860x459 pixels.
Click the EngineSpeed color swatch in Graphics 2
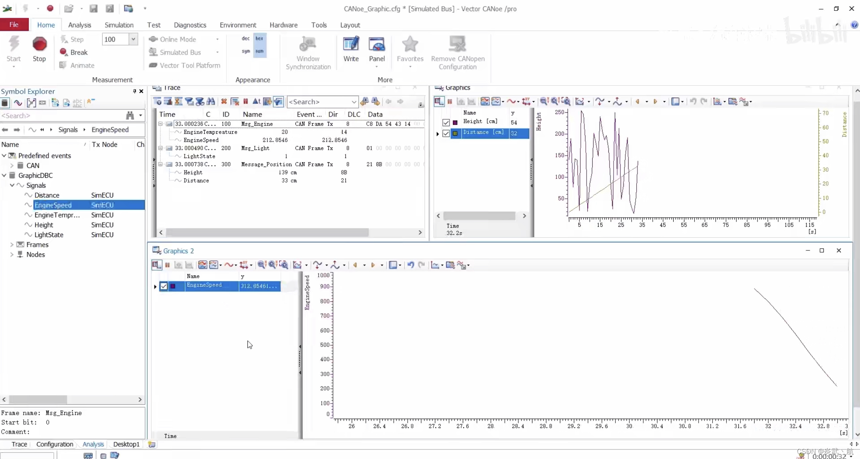pyautogui.click(x=173, y=286)
